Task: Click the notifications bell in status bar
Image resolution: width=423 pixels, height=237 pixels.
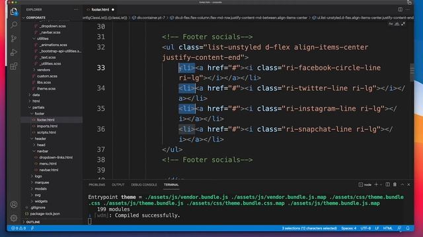Action: (x=408, y=228)
